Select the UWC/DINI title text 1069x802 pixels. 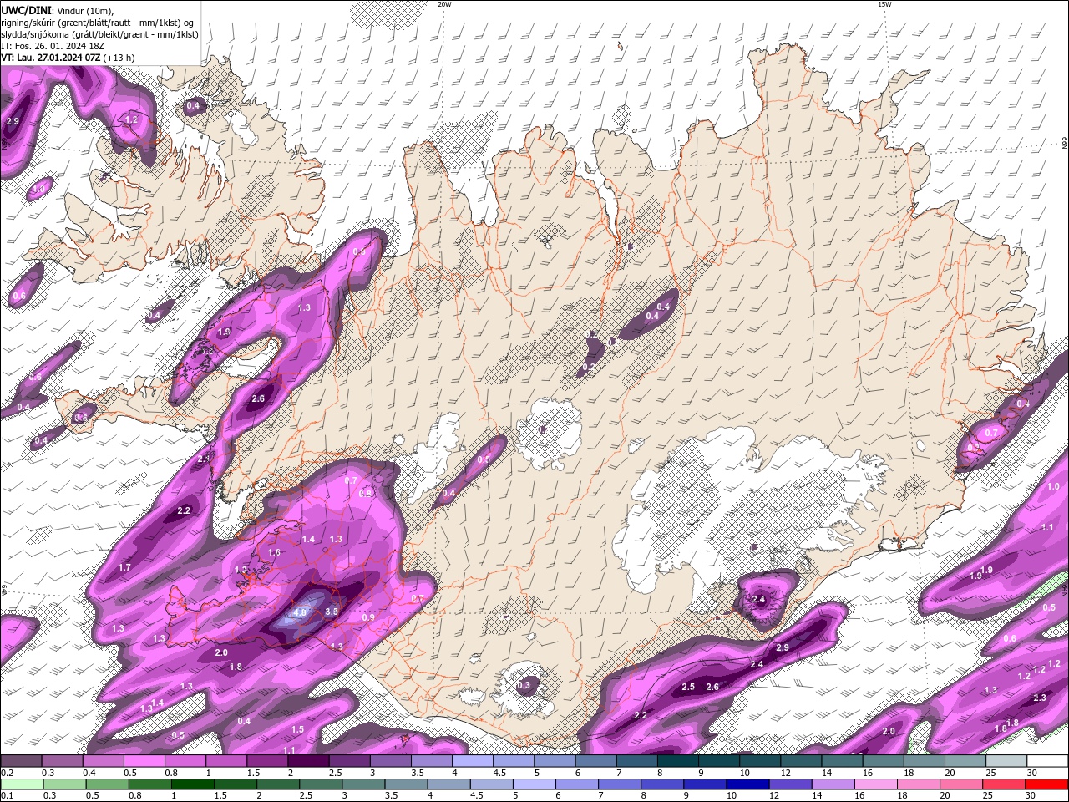pos(26,10)
